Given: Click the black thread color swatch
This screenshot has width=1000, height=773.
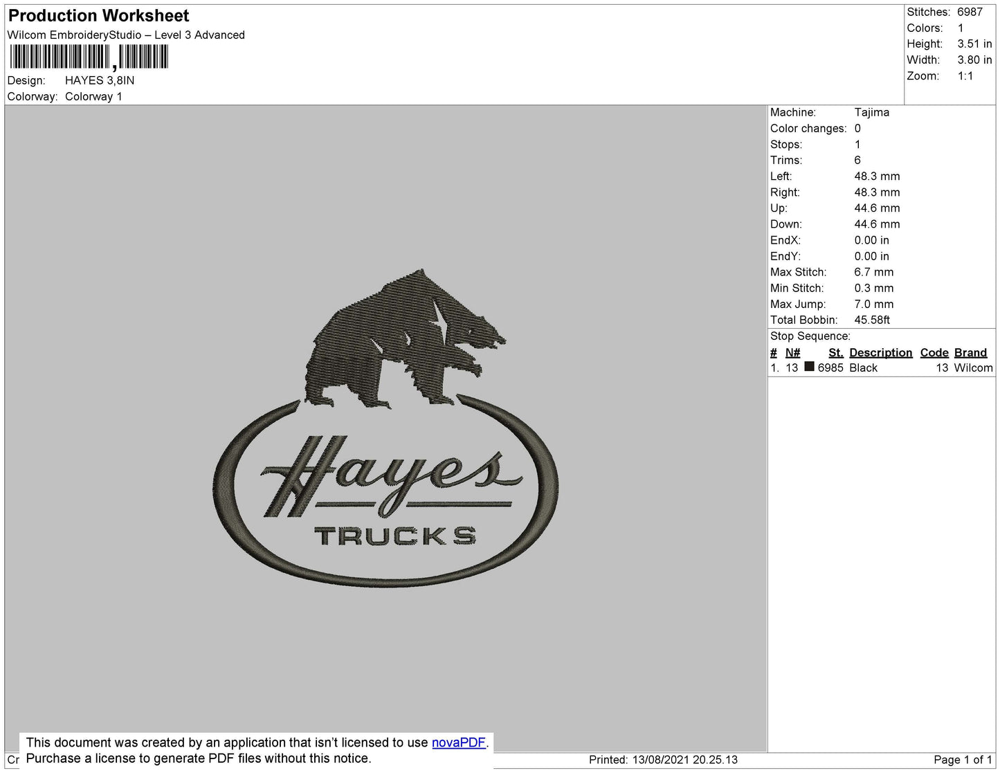Looking at the screenshot, I should pos(809,367).
